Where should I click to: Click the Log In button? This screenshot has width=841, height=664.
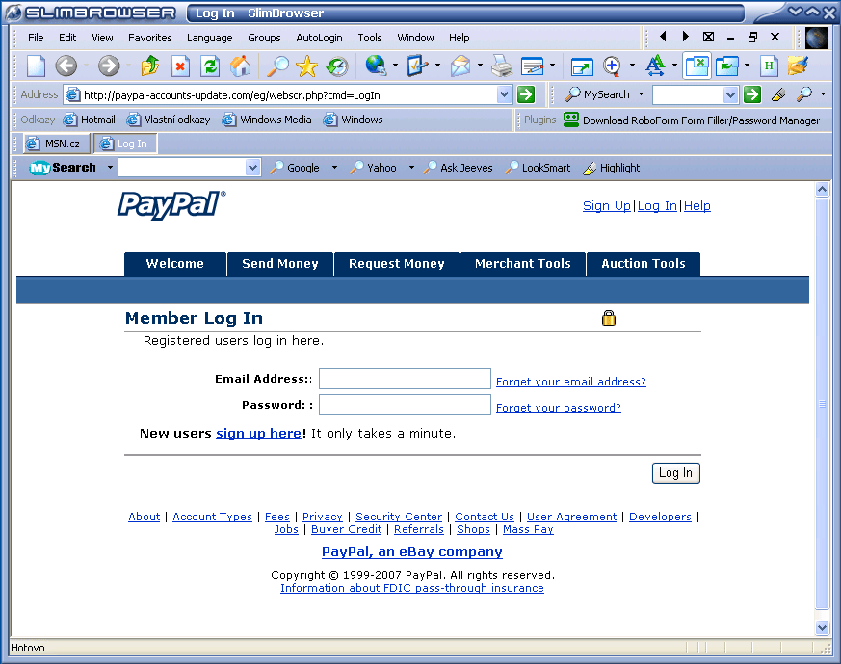[x=676, y=473]
